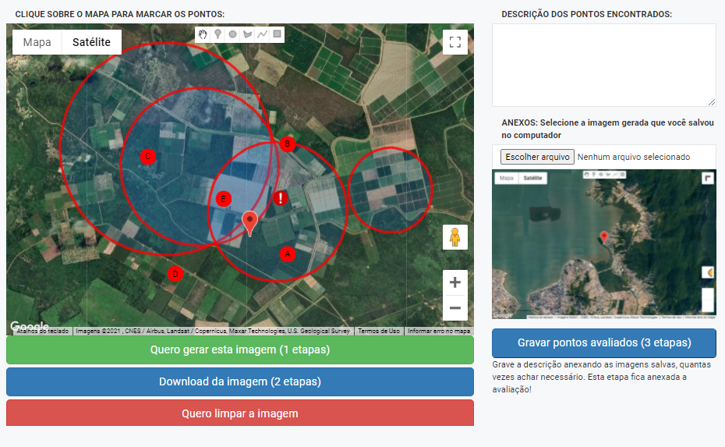This screenshot has height=447, width=725.
Task: Select the marker drawing tool
Action: click(x=217, y=34)
